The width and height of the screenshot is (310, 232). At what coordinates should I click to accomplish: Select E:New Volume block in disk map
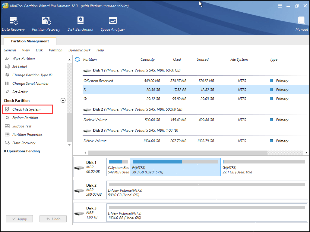point(207,212)
